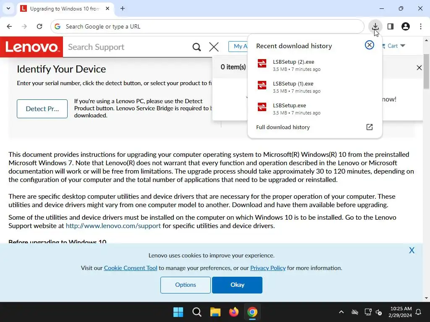430x322 pixels.
Task: Click the OneDrive tray icon
Action: pyautogui.click(x=355, y=312)
